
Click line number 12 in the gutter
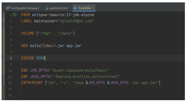click(10, 83)
